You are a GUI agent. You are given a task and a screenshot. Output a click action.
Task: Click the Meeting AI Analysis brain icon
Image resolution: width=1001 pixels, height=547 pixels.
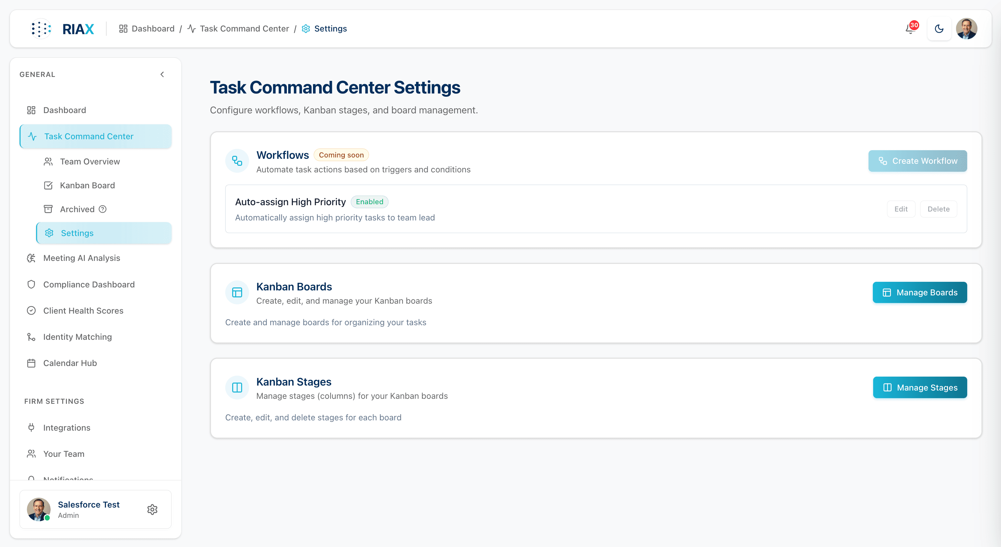pyautogui.click(x=31, y=258)
